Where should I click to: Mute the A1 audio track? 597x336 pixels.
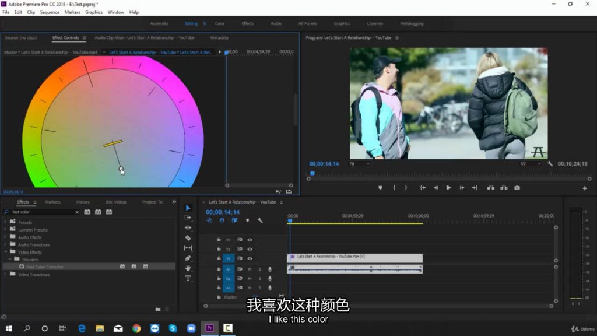[x=250, y=269]
